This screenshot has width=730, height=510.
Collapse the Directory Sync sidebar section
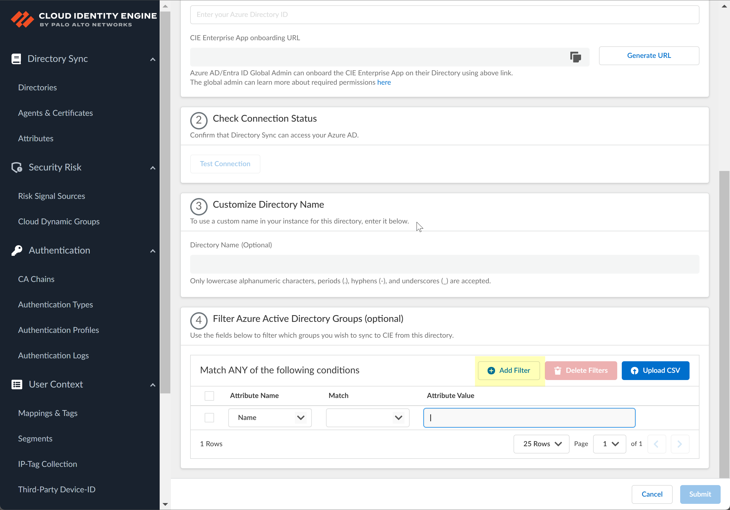pyautogui.click(x=153, y=59)
